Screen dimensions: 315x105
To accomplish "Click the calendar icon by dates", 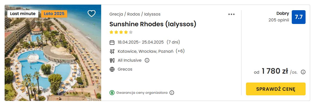I will point(112,42).
